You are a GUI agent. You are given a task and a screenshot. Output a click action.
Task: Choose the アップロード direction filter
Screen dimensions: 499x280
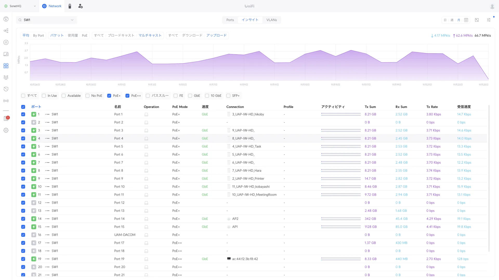(x=216, y=36)
